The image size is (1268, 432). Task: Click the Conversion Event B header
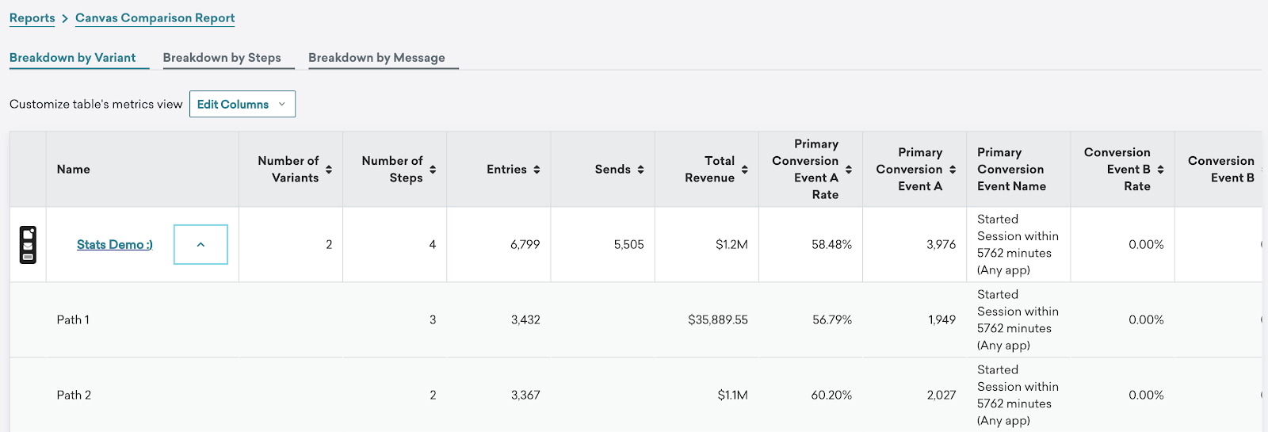[x=1221, y=170]
